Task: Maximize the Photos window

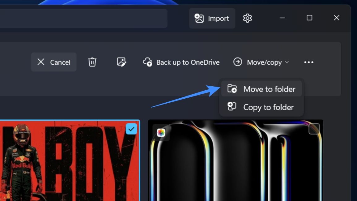Action: point(309,18)
